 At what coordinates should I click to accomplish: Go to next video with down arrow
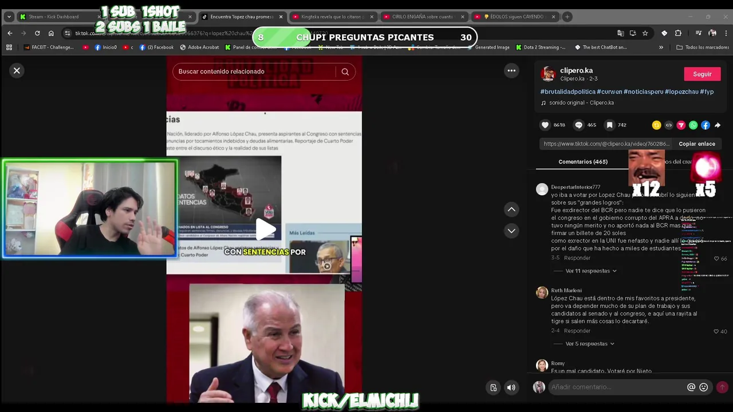pyautogui.click(x=511, y=231)
